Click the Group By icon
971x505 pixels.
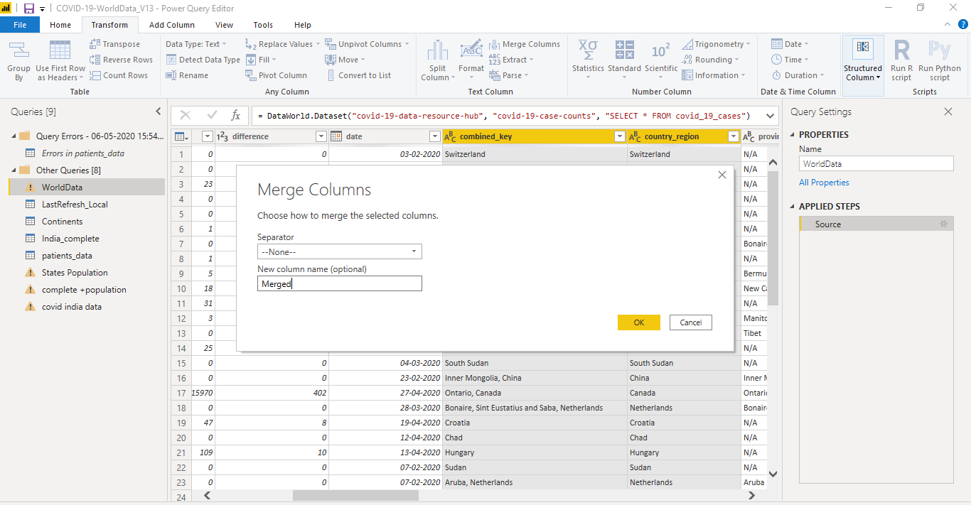(18, 50)
